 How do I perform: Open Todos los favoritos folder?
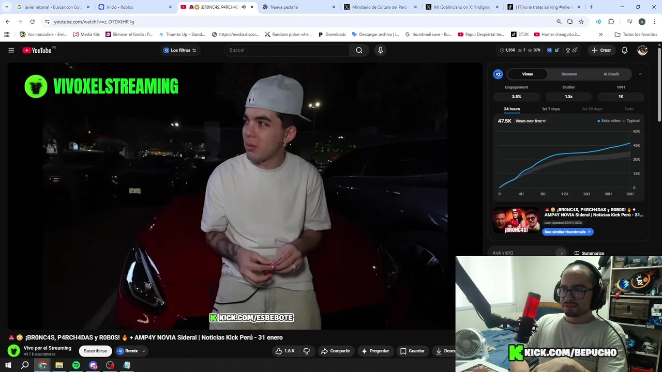pyautogui.click(x=636, y=35)
